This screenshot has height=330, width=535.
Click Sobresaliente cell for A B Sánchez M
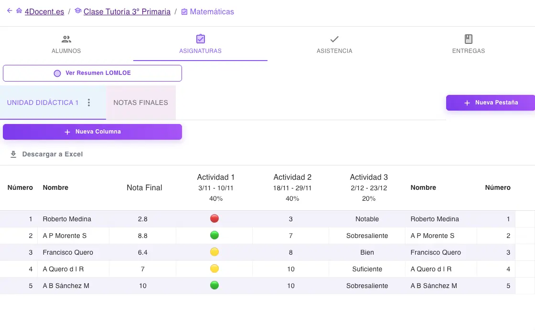click(367, 286)
